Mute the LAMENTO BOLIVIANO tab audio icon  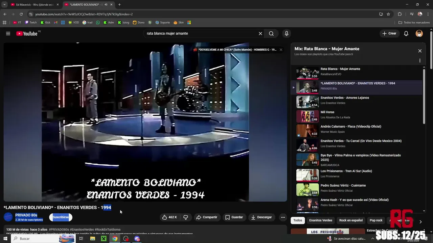106,5
